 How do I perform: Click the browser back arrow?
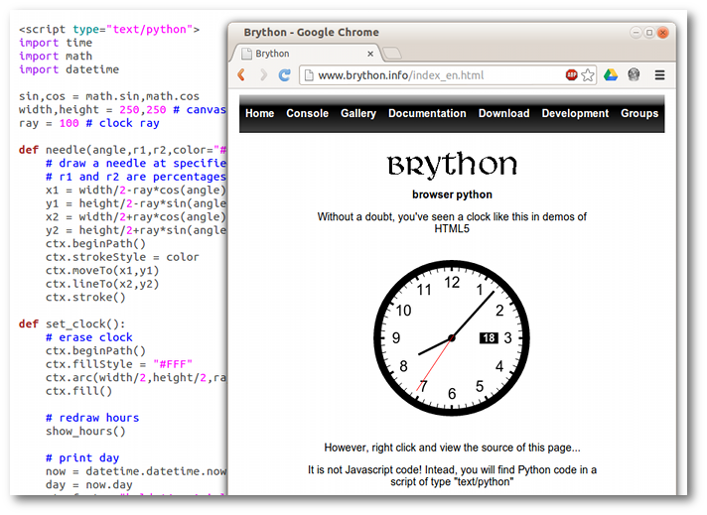[241, 75]
